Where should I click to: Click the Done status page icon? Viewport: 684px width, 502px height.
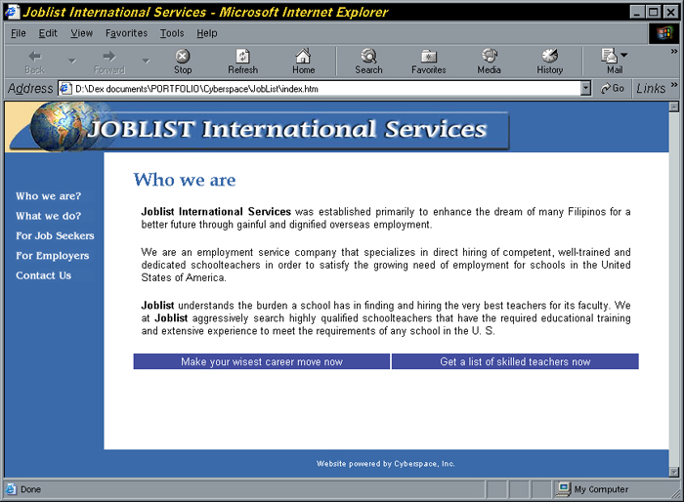11,489
